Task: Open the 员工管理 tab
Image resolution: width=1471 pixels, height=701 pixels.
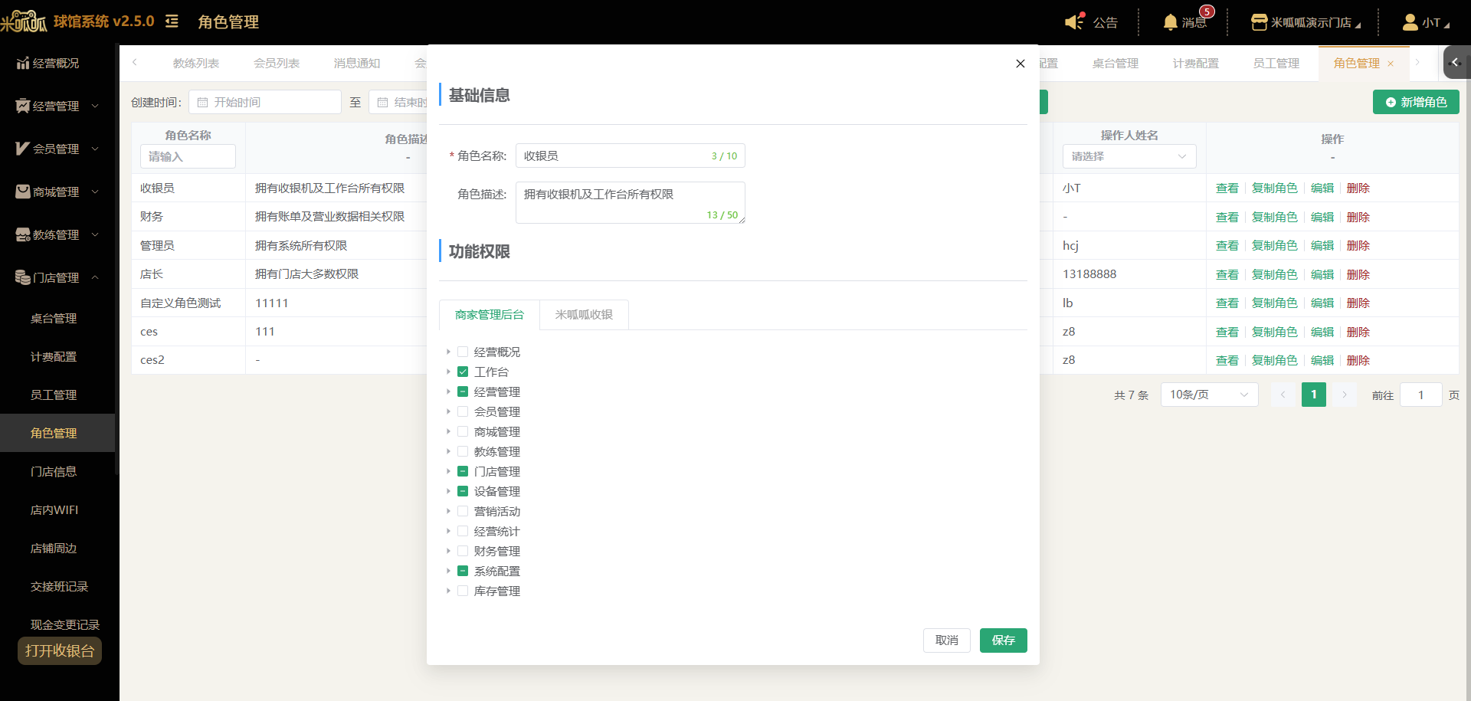Action: click(x=1276, y=64)
